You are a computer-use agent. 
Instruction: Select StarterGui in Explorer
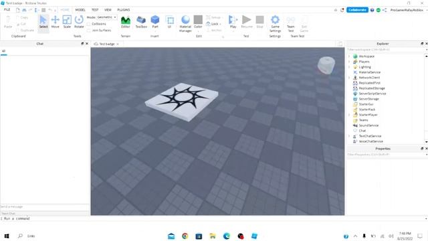[x=366, y=104]
